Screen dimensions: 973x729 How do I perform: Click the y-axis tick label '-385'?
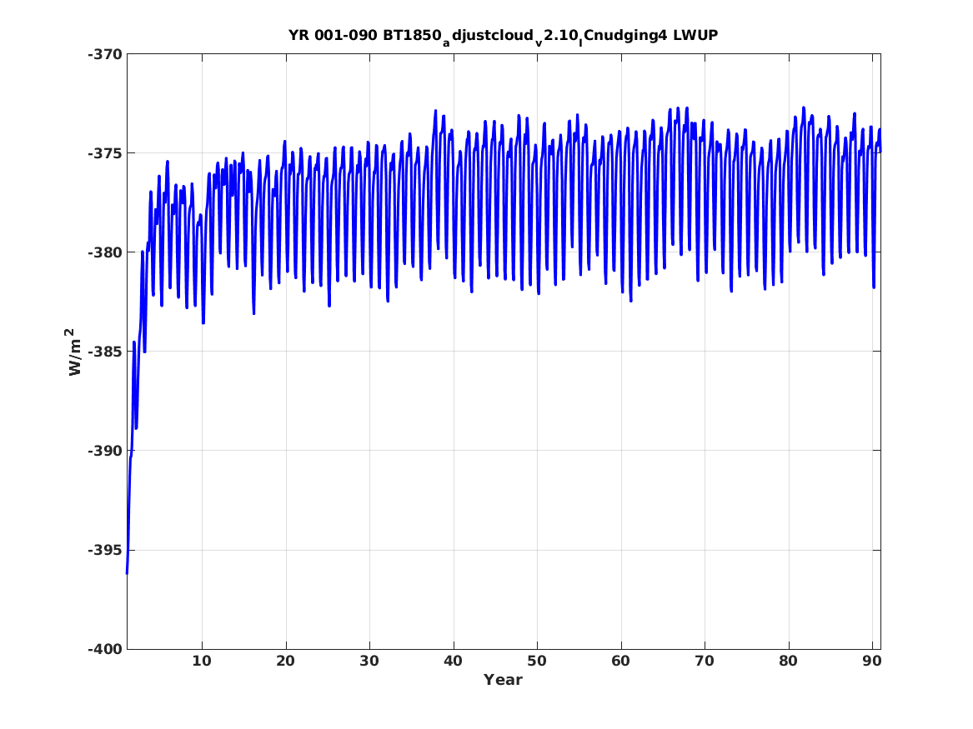pos(105,352)
